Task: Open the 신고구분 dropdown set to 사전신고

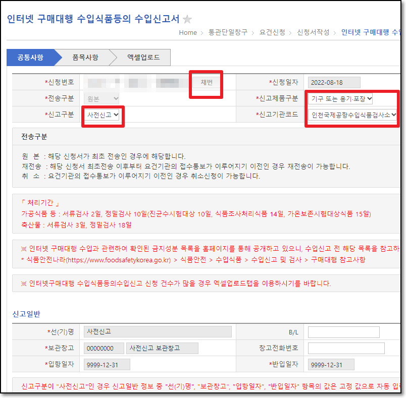Action: pyautogui.click(x=103, y=115)
